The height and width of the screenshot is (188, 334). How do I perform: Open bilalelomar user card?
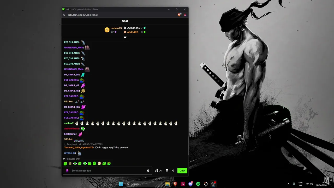pos(70,134)
